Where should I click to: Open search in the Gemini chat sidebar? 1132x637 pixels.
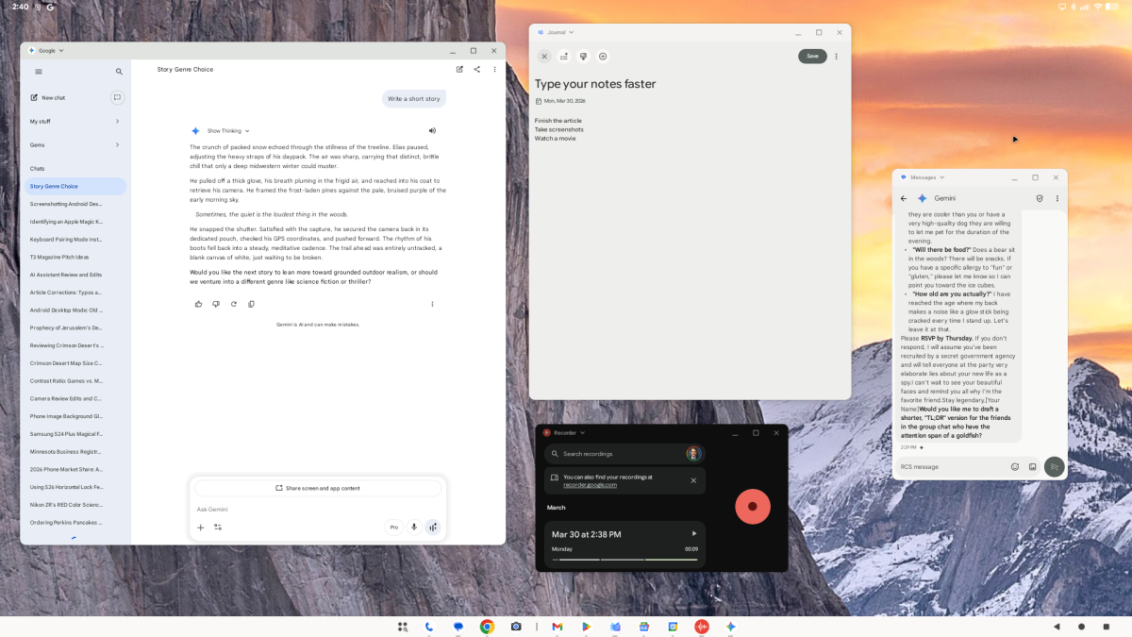(x=119, y=71)
